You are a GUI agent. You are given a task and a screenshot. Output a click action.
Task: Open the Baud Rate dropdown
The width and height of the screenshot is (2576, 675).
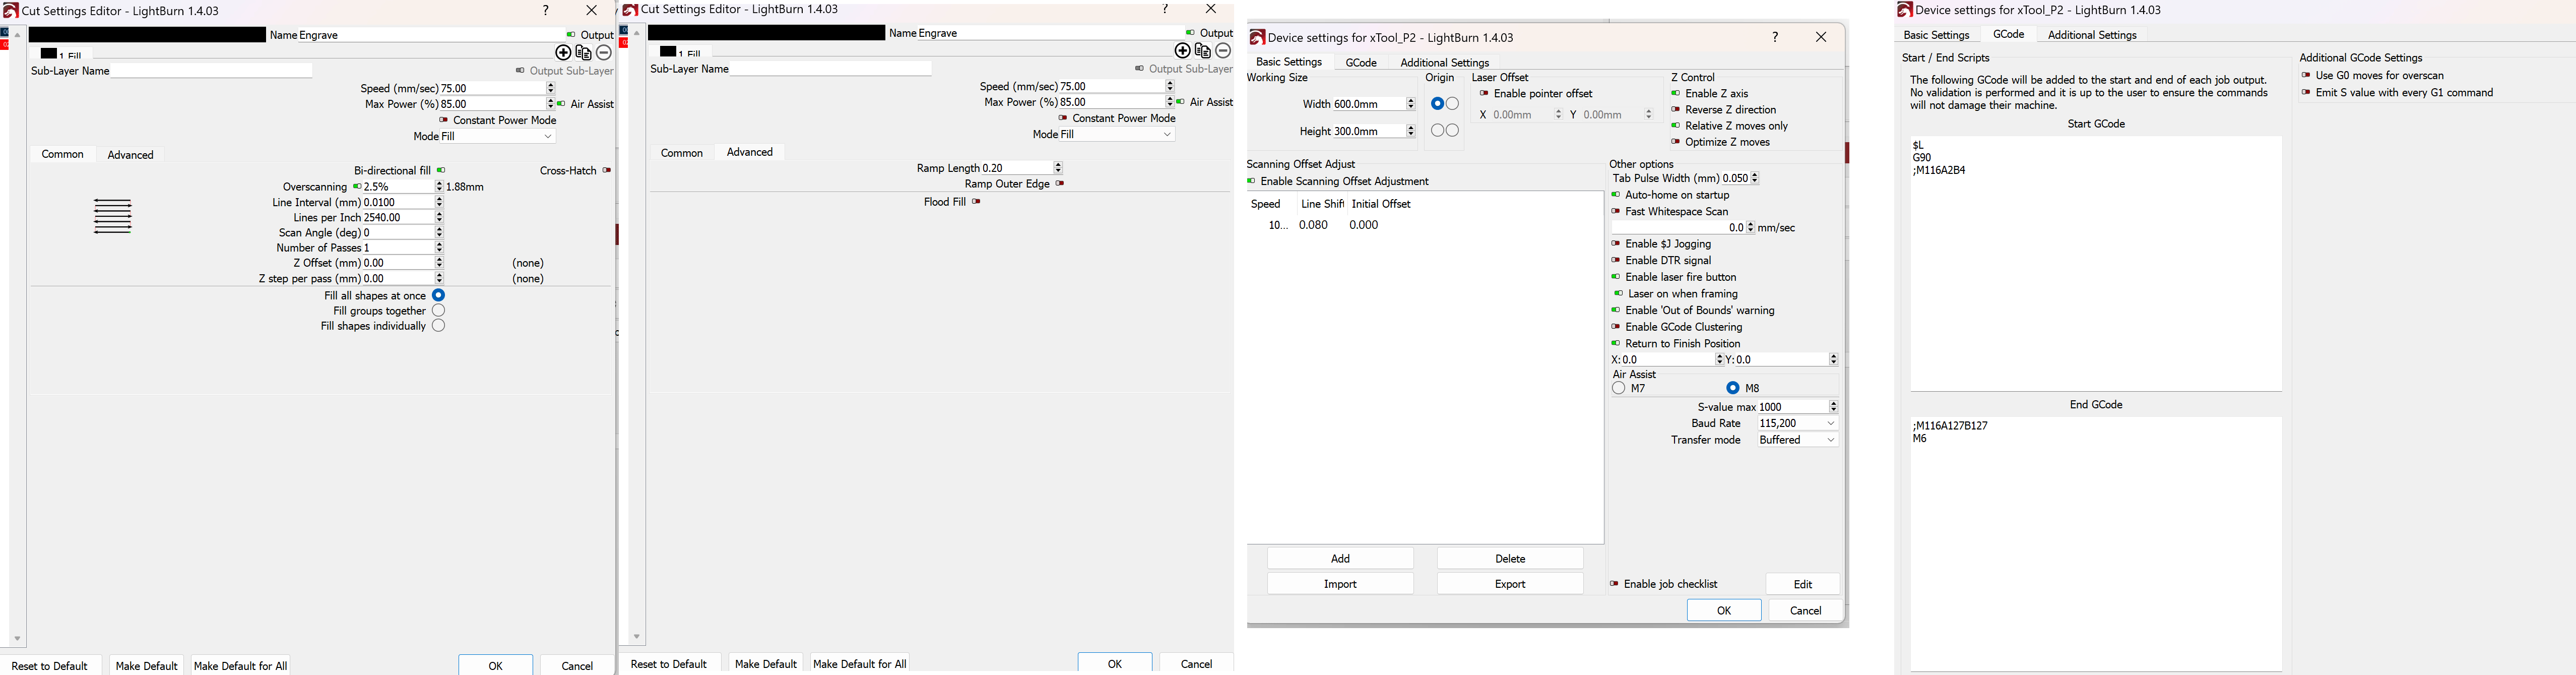[1797, 424]
